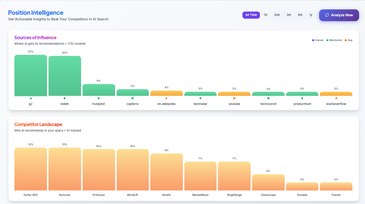Click the stackoverflow label

click(336, 104)
